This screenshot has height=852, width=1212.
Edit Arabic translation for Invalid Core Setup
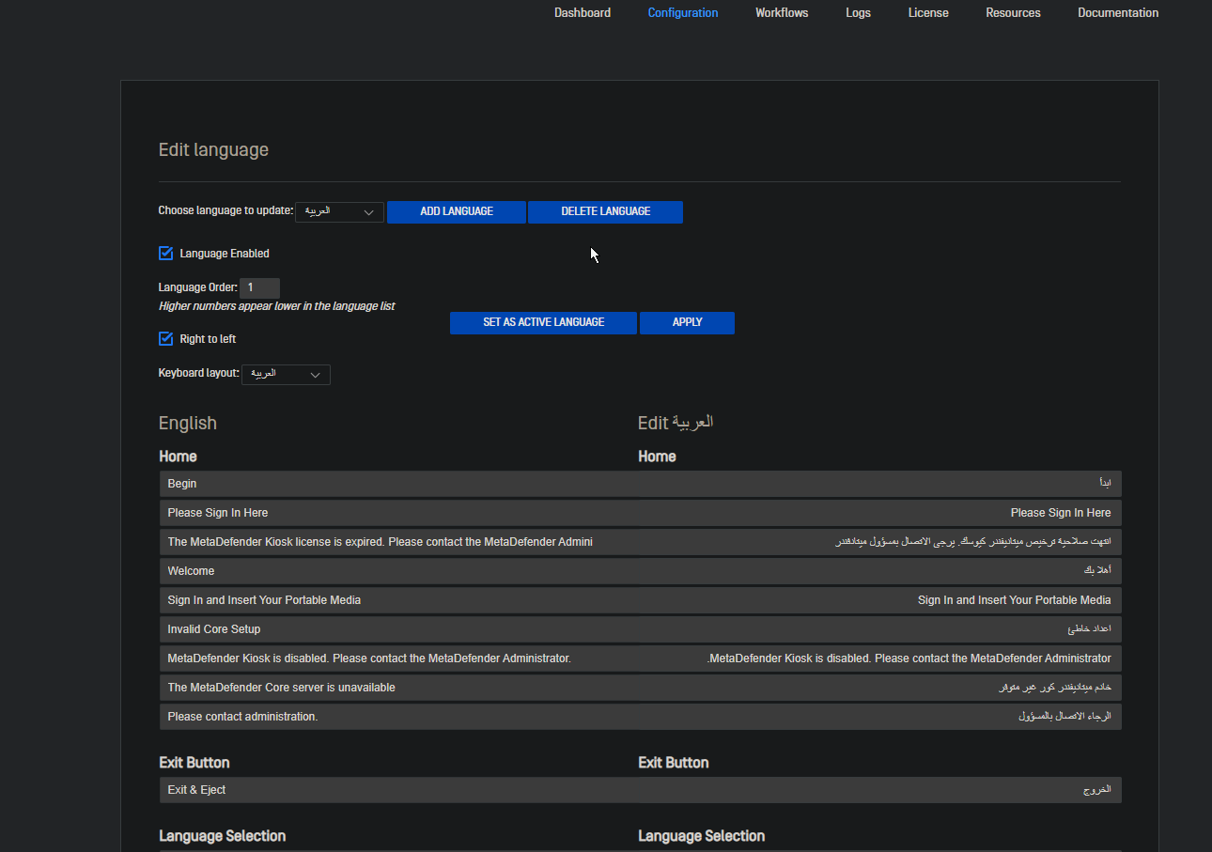pos(880,629)
